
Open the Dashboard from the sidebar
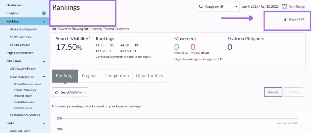point(14,5)
